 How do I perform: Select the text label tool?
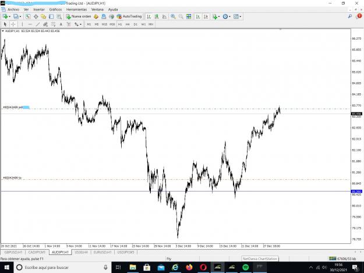(69, 24)
